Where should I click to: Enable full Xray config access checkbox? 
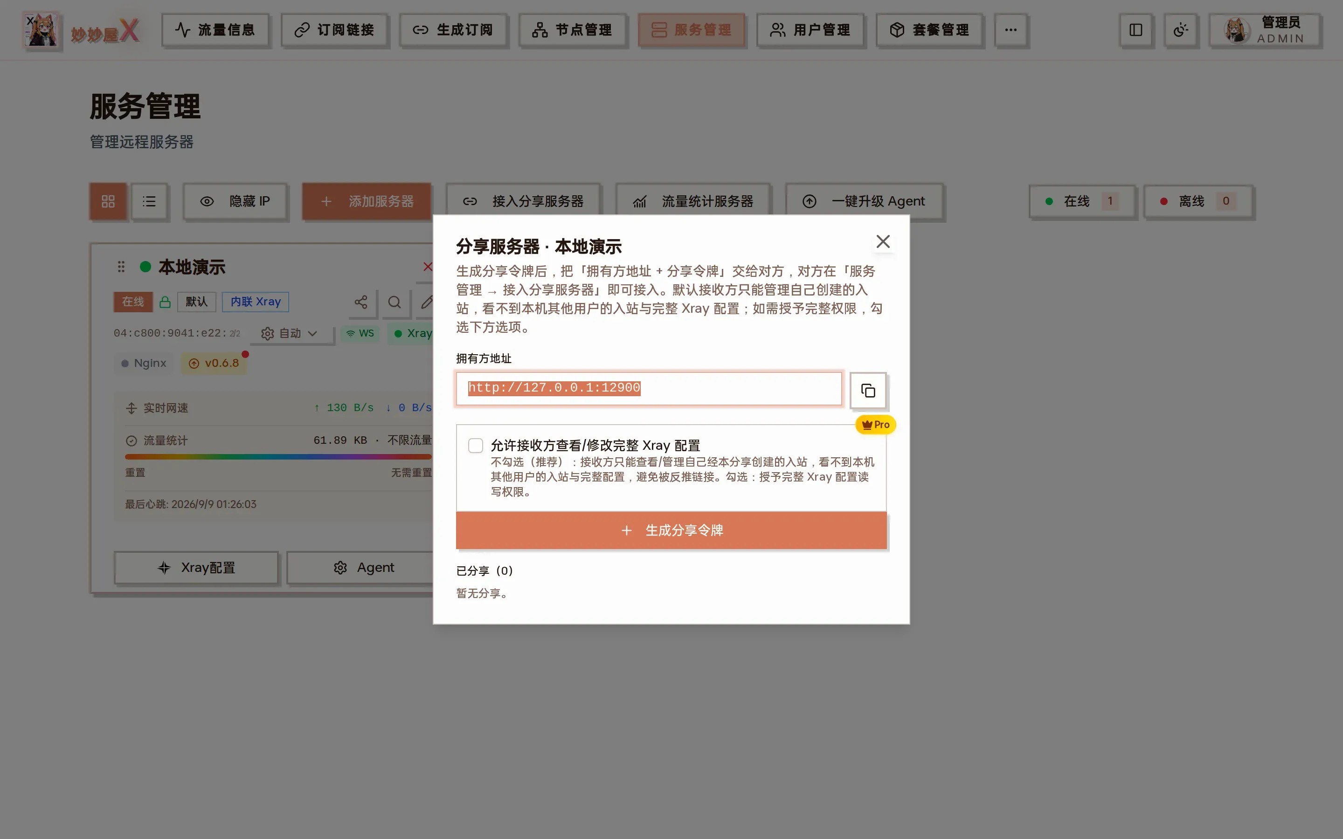[476, 446]
